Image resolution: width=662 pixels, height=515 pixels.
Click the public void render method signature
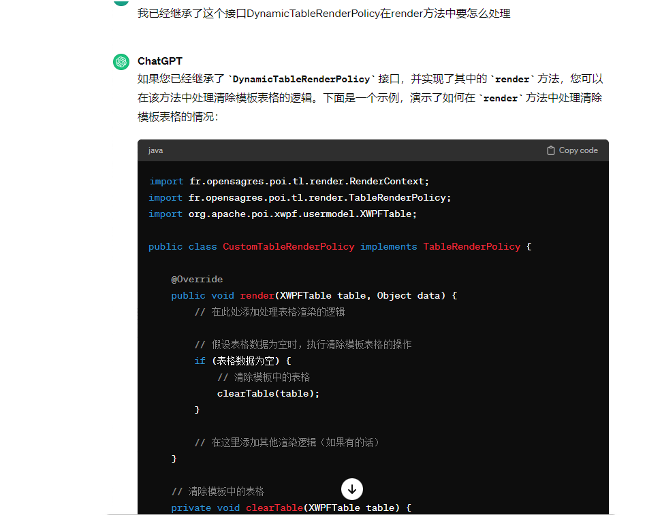314,296
